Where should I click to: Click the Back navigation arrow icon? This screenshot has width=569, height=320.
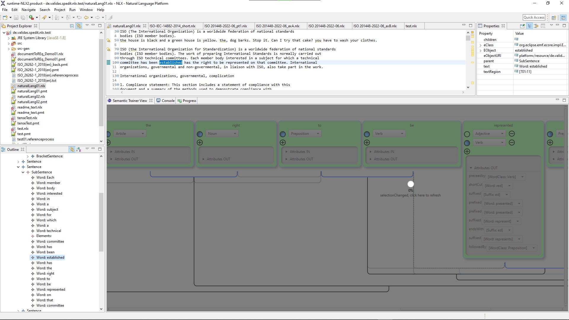[x=86, y=17]
